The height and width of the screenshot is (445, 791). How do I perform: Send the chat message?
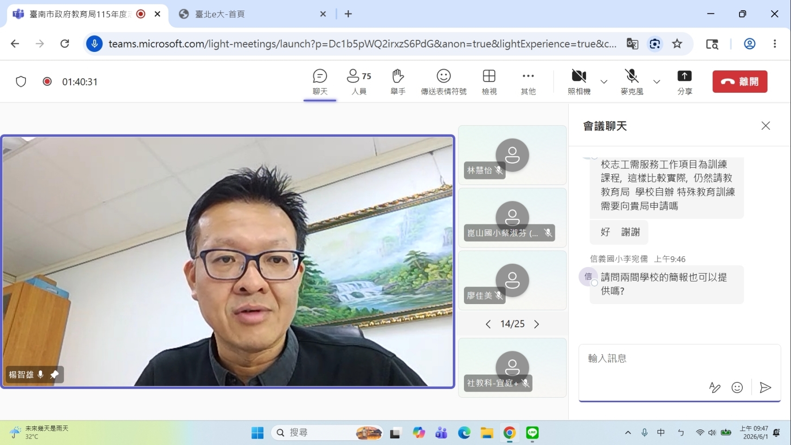pyautogui.click(x=765, y=387)
